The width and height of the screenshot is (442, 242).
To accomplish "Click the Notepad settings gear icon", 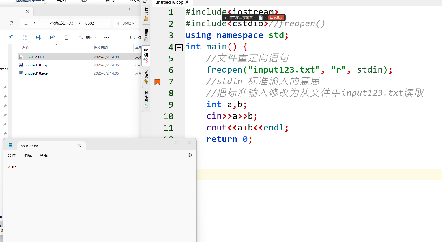I will coord(190,155).
